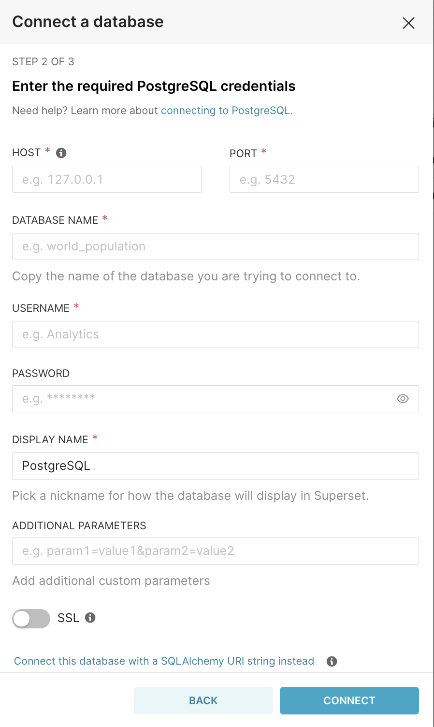
Task: Click Connect this database with a SQLAlchemy URI string
Action: pos(163,661)
